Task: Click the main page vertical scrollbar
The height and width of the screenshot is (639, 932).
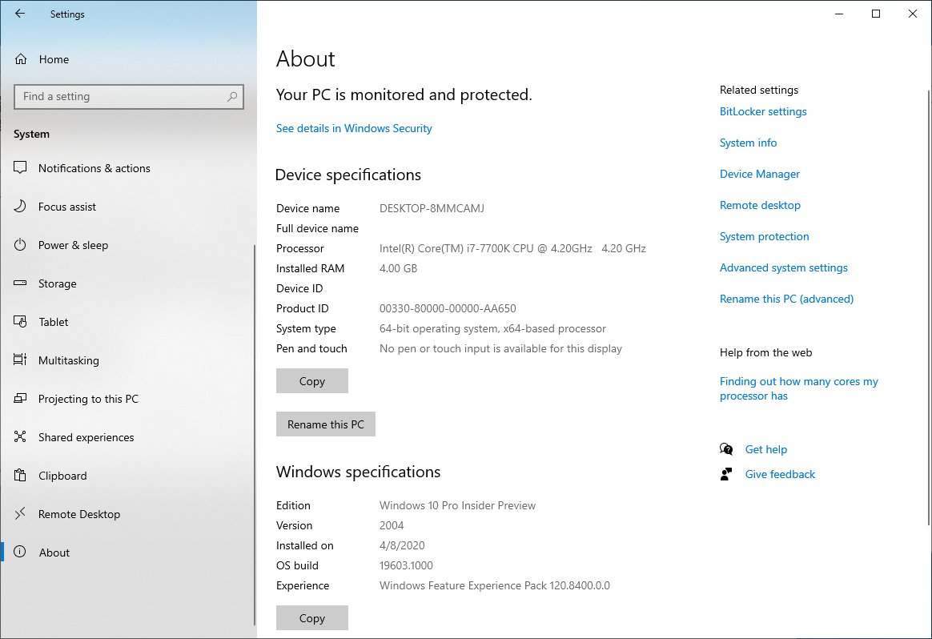Action: 929,308
